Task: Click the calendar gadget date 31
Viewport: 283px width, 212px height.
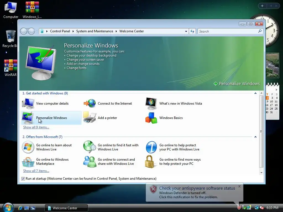Action: (271, 112)
